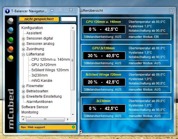Viewport: 178px width, 139px height.
Task: Select Konfiguration in the tree
Action: click(32, 28)
